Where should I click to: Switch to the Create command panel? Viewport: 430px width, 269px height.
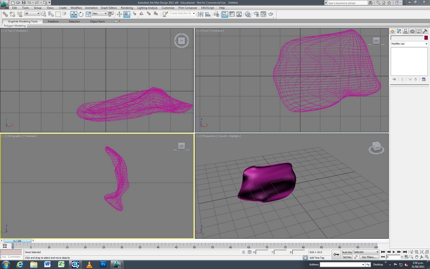tap(392, 31)
